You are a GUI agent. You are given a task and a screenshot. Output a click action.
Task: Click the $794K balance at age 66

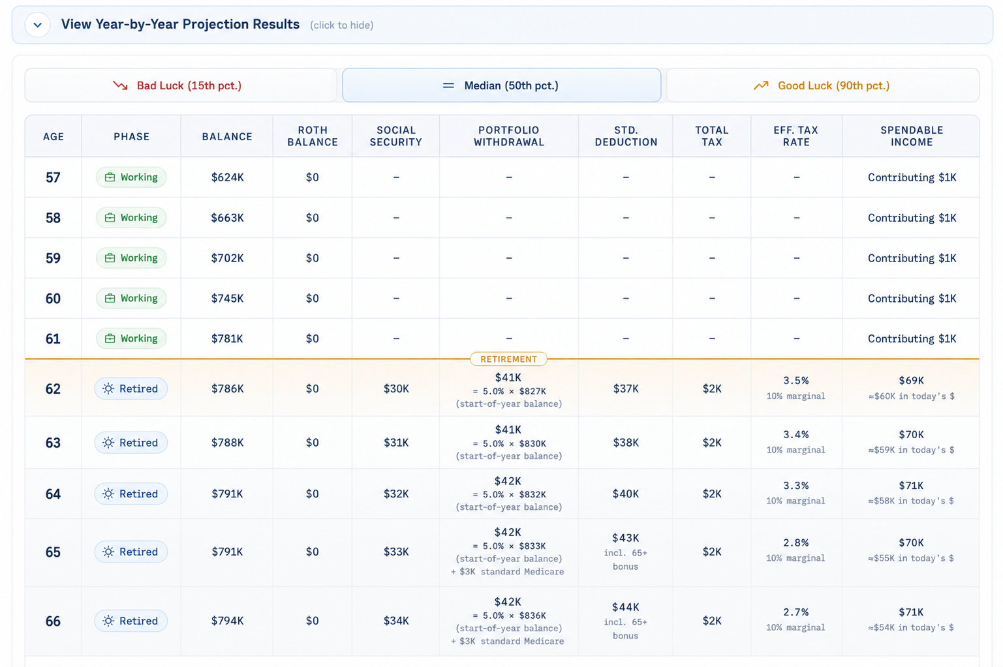(x=227, y=621)
